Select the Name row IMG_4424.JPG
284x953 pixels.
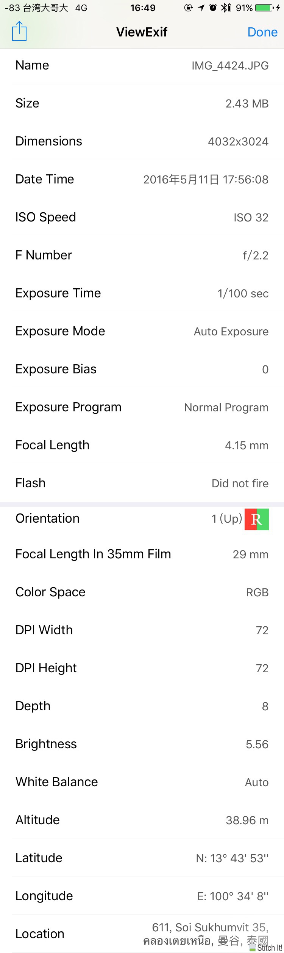click(142, 65)
